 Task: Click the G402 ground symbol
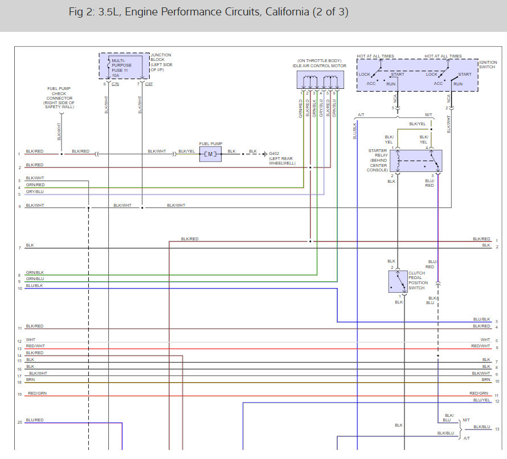click(x=265, y=153)
